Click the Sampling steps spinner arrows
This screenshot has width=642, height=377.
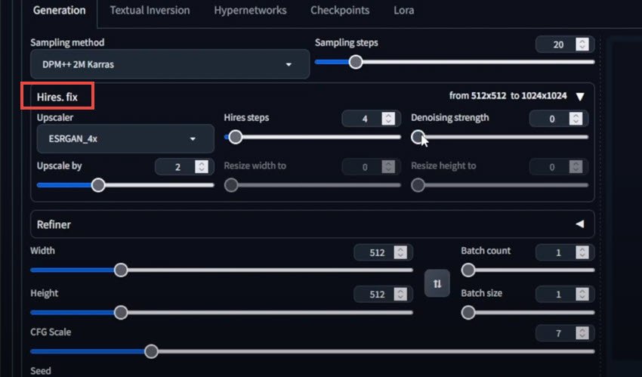(582, 45)
